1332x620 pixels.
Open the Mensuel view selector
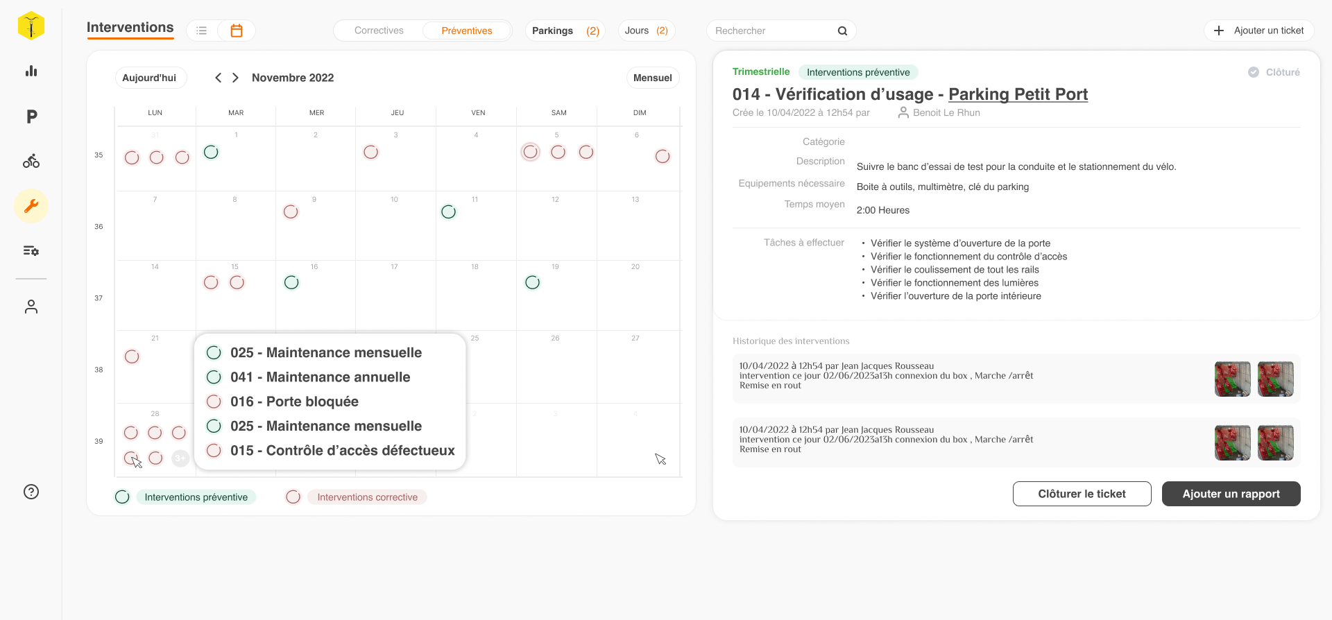point(653,78)
